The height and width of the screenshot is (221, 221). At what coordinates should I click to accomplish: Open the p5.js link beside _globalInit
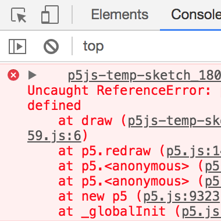(x=201, y=212)
